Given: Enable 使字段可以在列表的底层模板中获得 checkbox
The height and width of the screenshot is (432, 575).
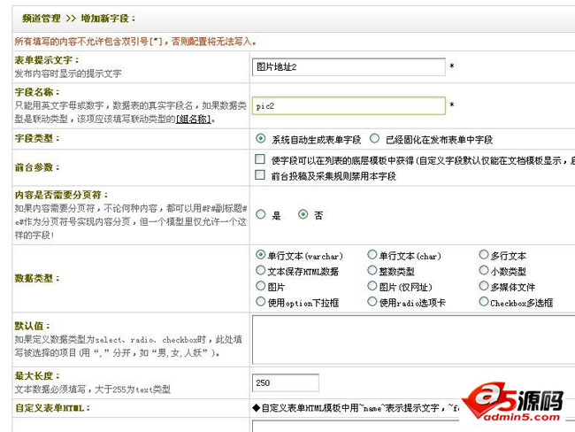Looking at the screenshot, I should click(259, 159).
